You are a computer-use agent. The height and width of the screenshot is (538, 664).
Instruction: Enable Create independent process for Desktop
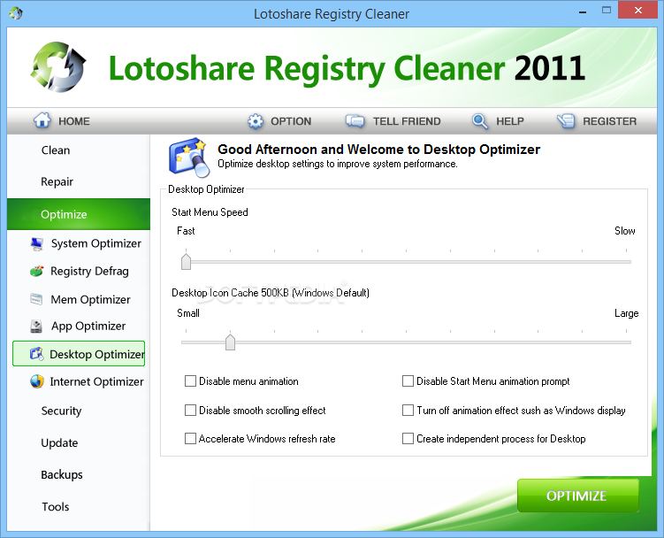(408, 438)
